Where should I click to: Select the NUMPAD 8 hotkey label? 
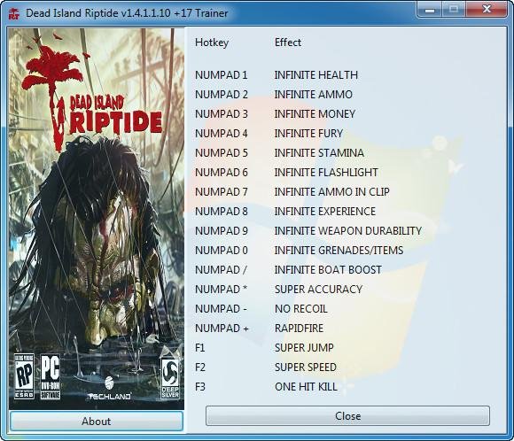(222, 212)
